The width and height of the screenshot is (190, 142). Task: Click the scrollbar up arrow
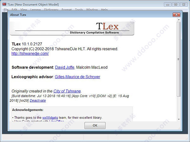point(179,20)
